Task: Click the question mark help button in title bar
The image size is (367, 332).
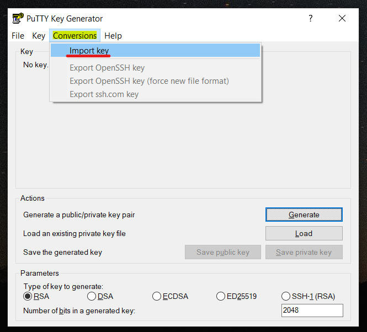Action: pos(311,18)
